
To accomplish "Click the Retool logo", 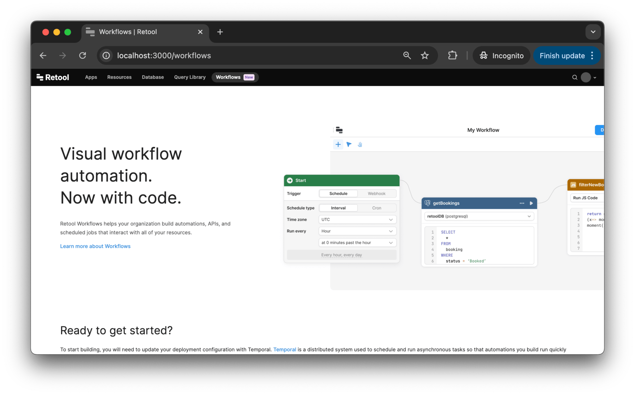I will tap(53, 77).
